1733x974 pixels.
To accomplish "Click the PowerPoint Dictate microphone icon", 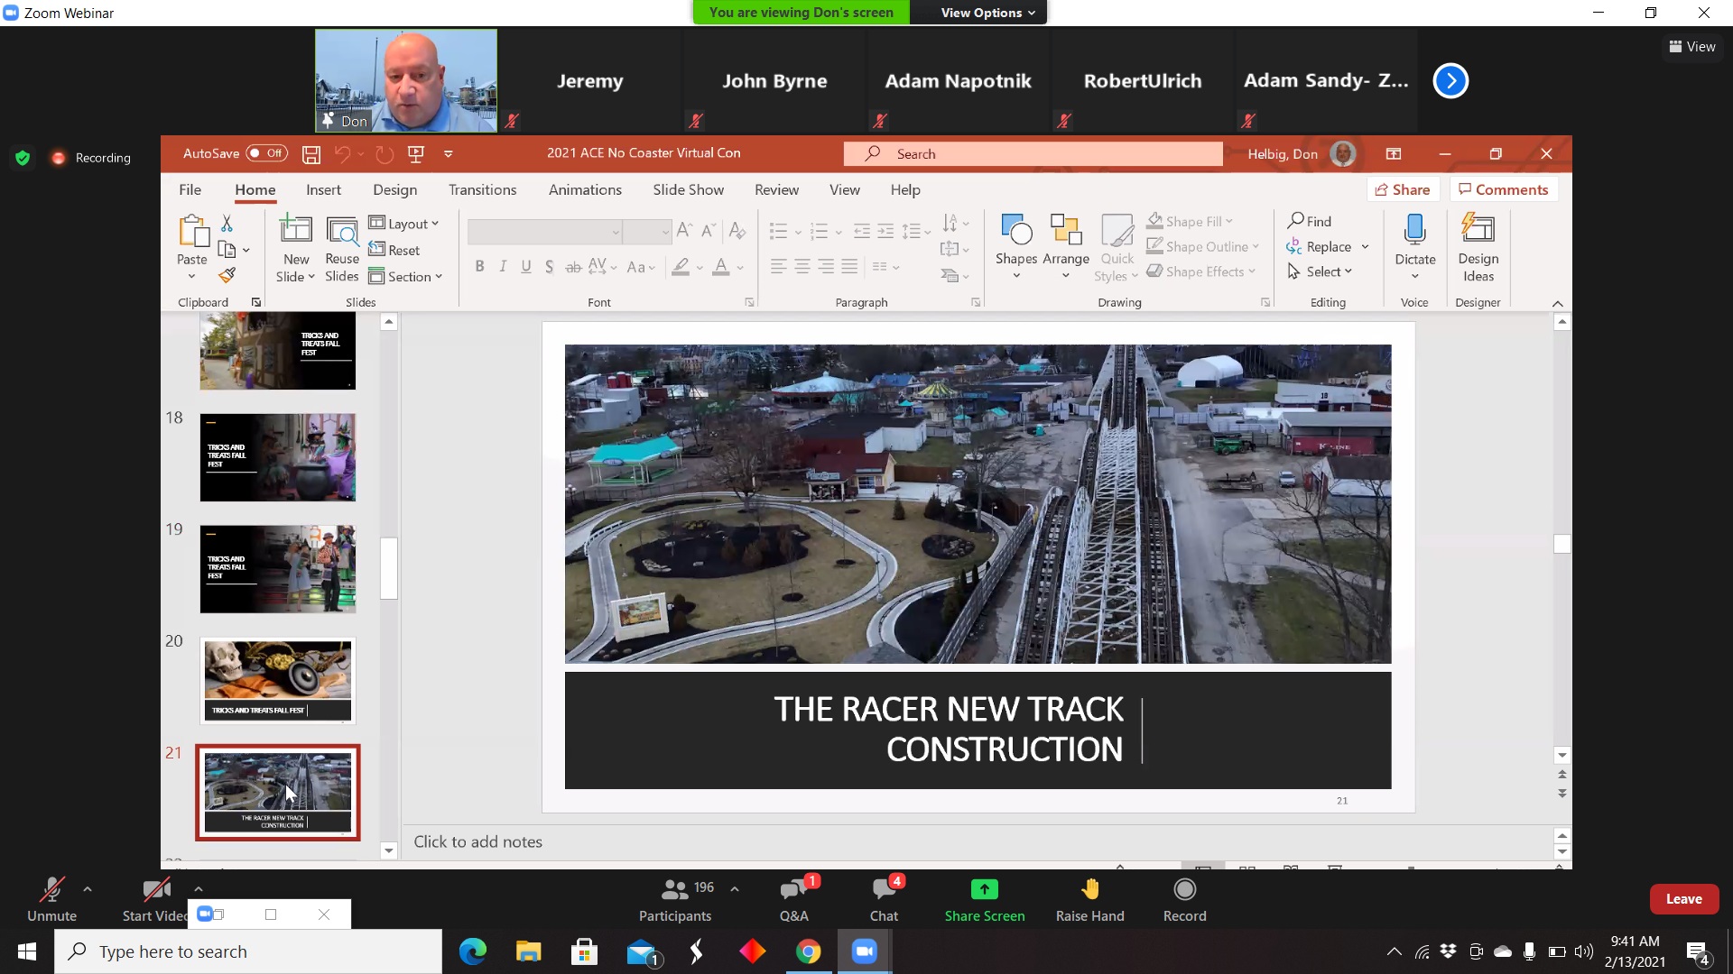I will tap(1414, 230).
